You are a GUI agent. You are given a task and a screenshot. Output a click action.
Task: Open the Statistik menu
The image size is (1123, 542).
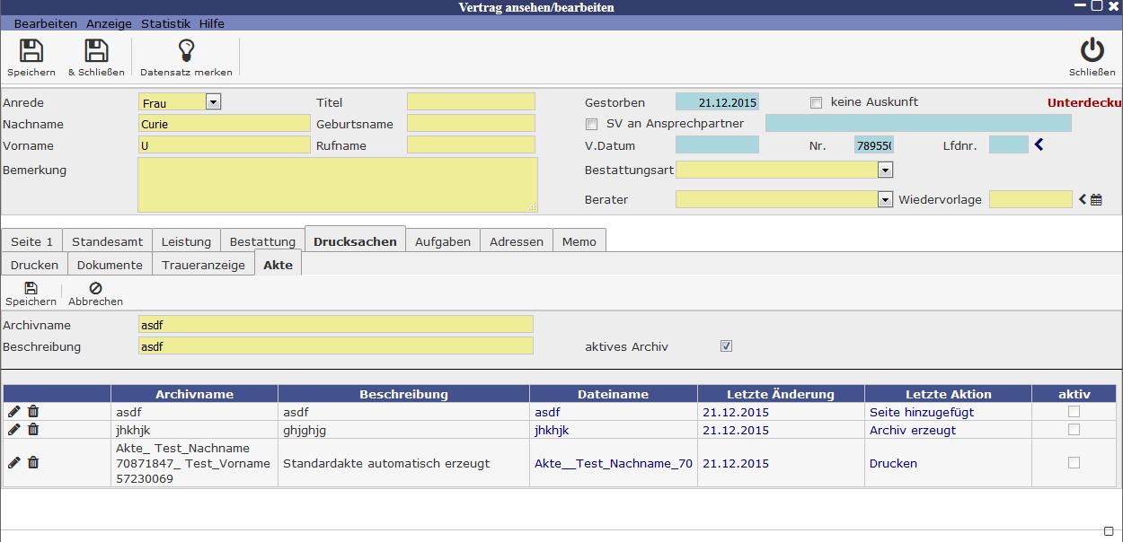click(x=165, y=23)
